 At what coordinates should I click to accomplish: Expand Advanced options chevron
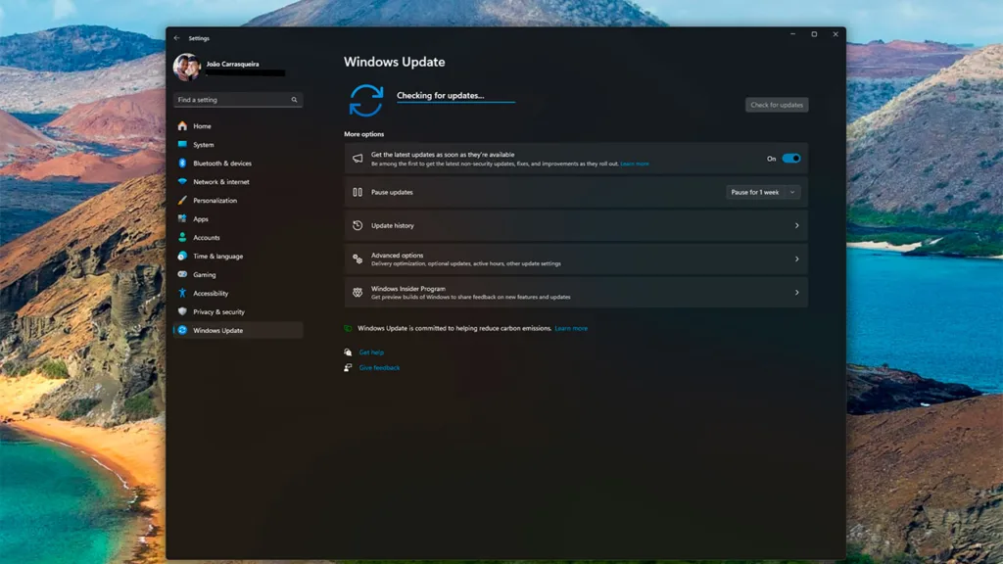[797, 258]
